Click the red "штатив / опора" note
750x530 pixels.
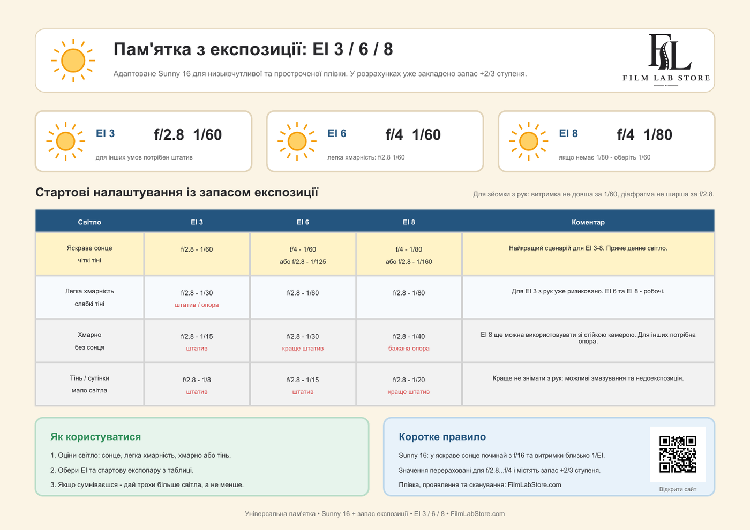pyautogui.click(x=197, y=305)
